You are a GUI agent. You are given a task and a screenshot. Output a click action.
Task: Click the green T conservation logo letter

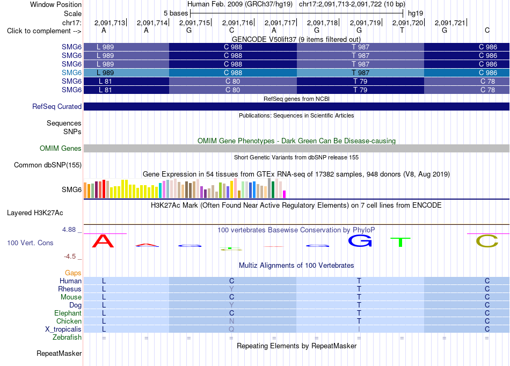pos(400,242)
